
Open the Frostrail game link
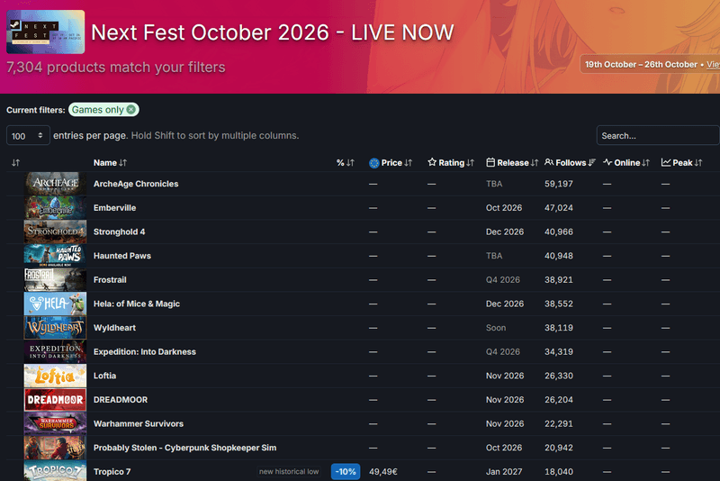[110, 279]
